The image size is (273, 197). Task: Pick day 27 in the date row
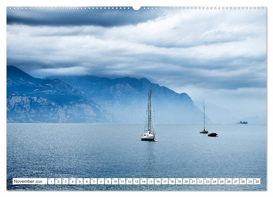pos(236,181)
